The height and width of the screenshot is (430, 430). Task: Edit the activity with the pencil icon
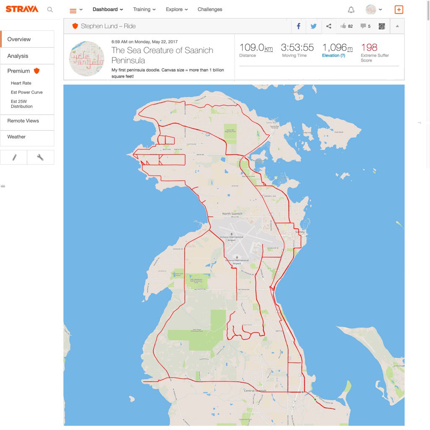click(14, 157)
